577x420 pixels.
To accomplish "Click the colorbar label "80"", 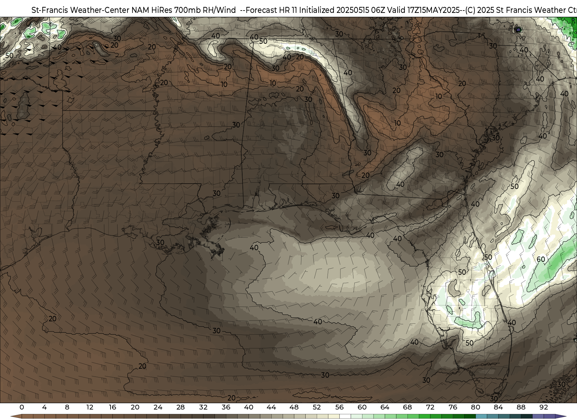I will [475, 407].
